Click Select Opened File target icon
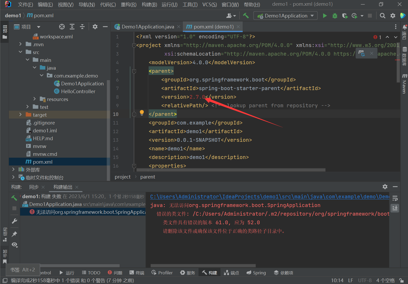 [x=62, y=27]
